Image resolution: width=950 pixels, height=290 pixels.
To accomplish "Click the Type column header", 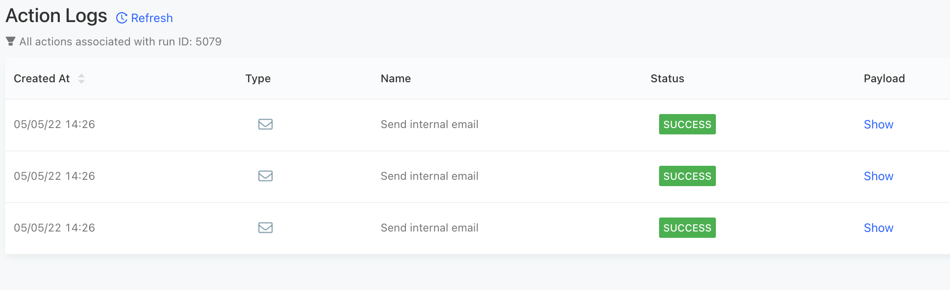I will [x=258, y=78].
